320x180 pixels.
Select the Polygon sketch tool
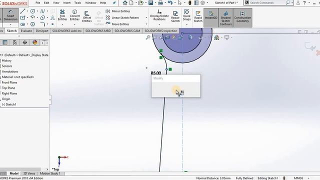(x=32, y=24)
